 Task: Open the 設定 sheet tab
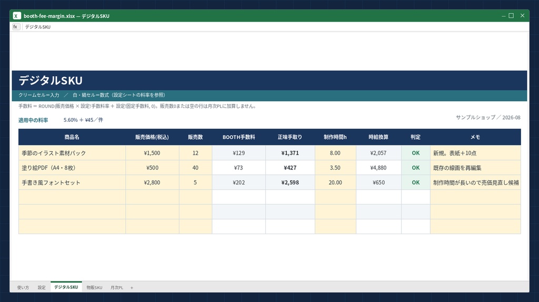(x=42, y=288)
